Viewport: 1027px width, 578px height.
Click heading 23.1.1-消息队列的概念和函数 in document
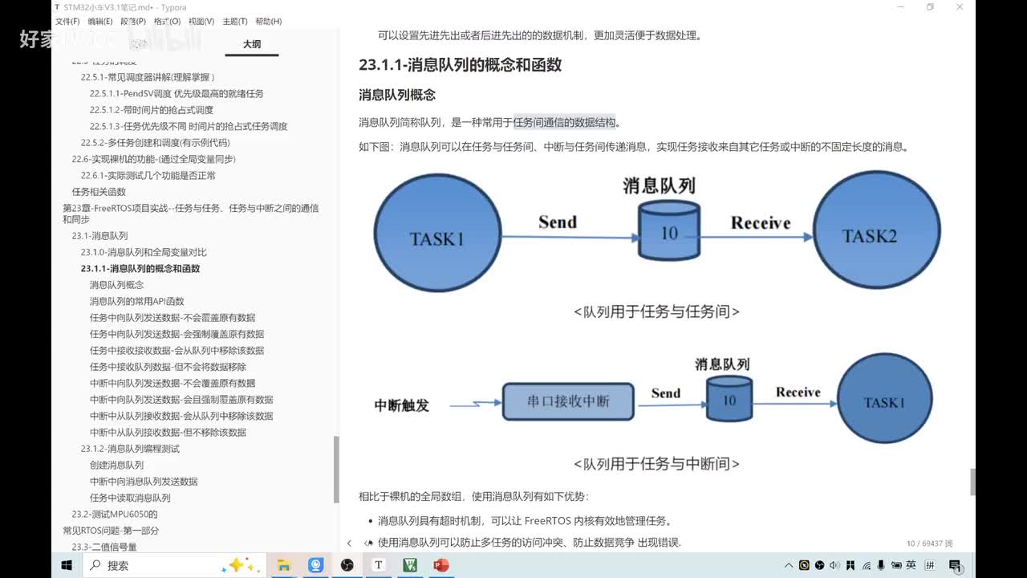pyautogui.click(x=460, y=65)
